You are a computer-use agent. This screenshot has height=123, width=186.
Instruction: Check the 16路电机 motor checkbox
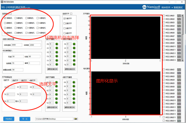37,33
